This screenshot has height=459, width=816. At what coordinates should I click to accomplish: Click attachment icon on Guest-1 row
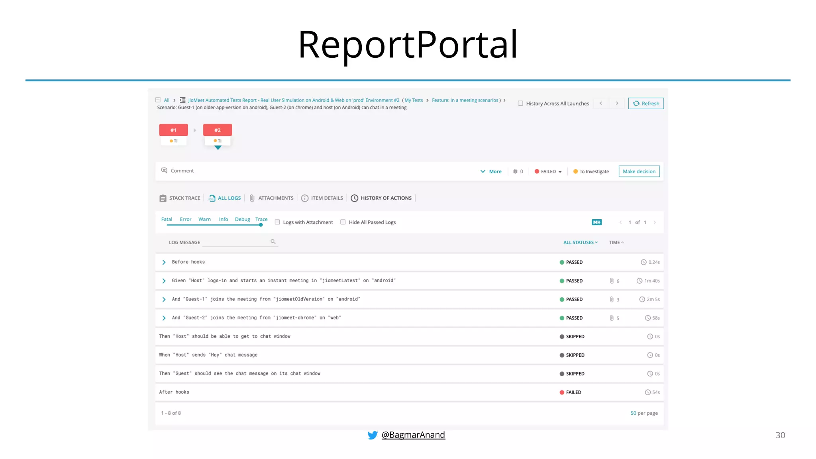point(612,299)
